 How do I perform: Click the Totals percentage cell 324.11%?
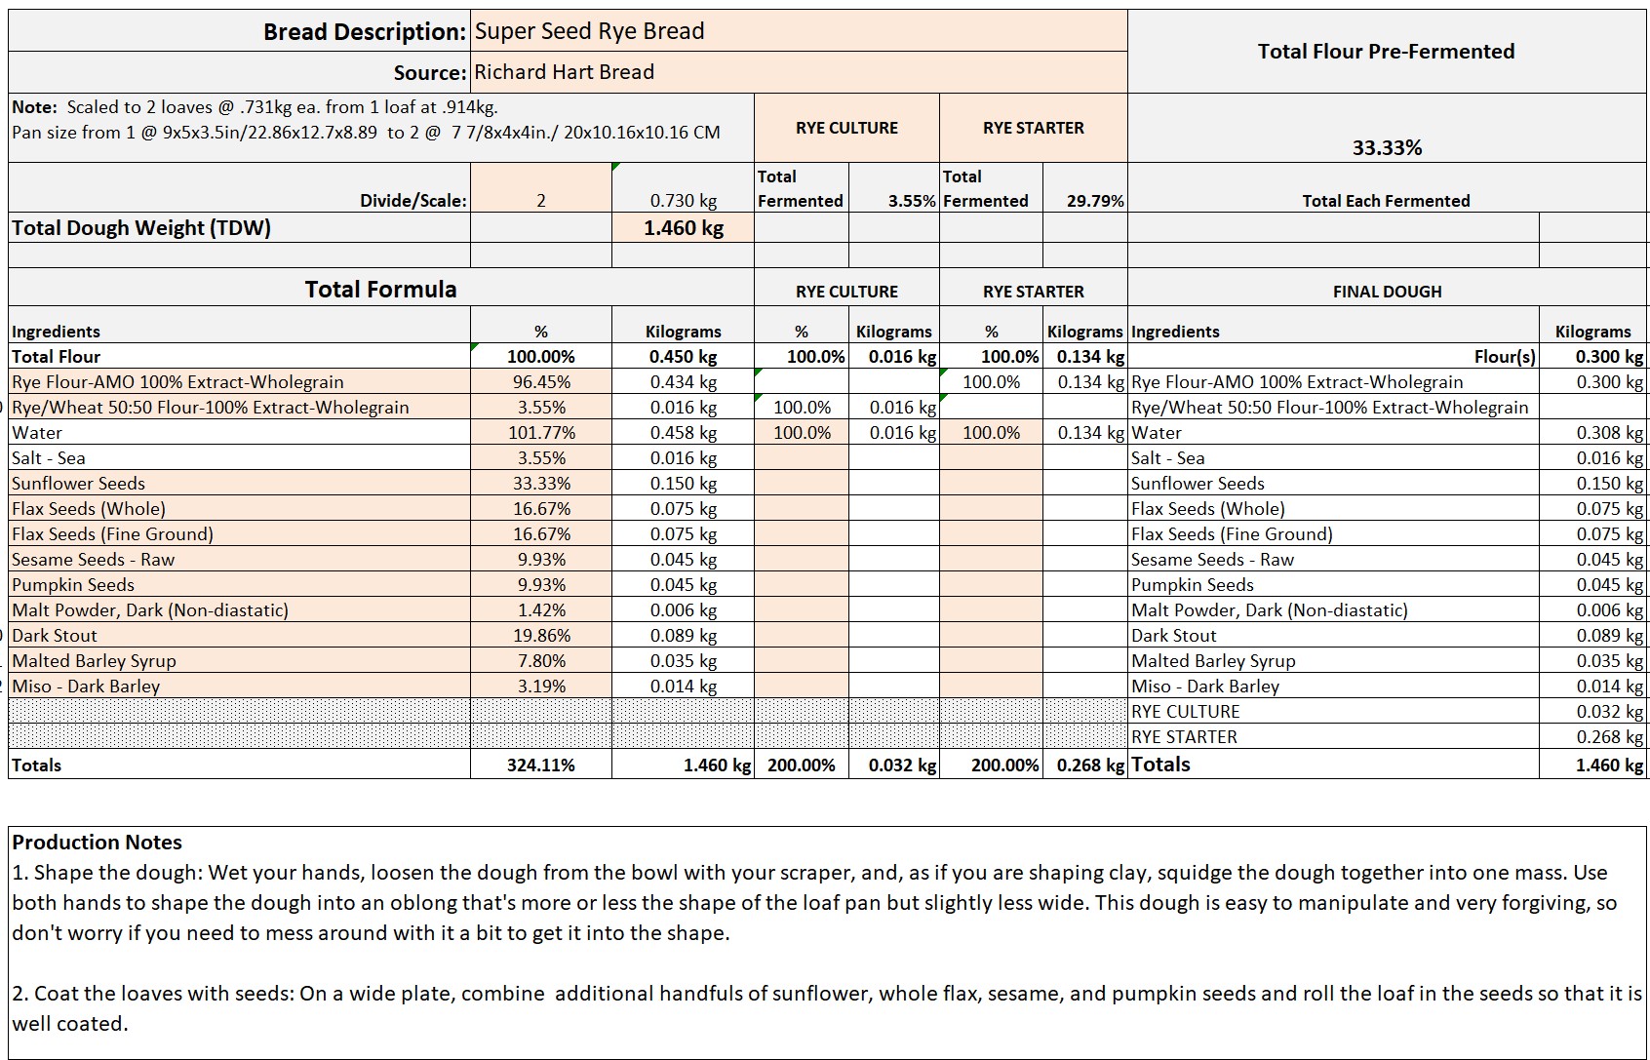point(541,765)
